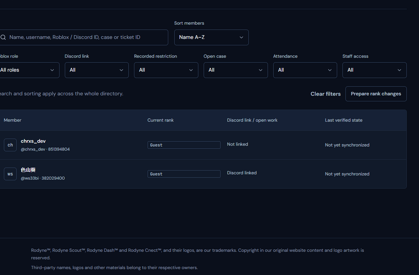Open the chrxs_dev member name
The width and height of the screenshot is (419, 275).
[x=33, y=141]
